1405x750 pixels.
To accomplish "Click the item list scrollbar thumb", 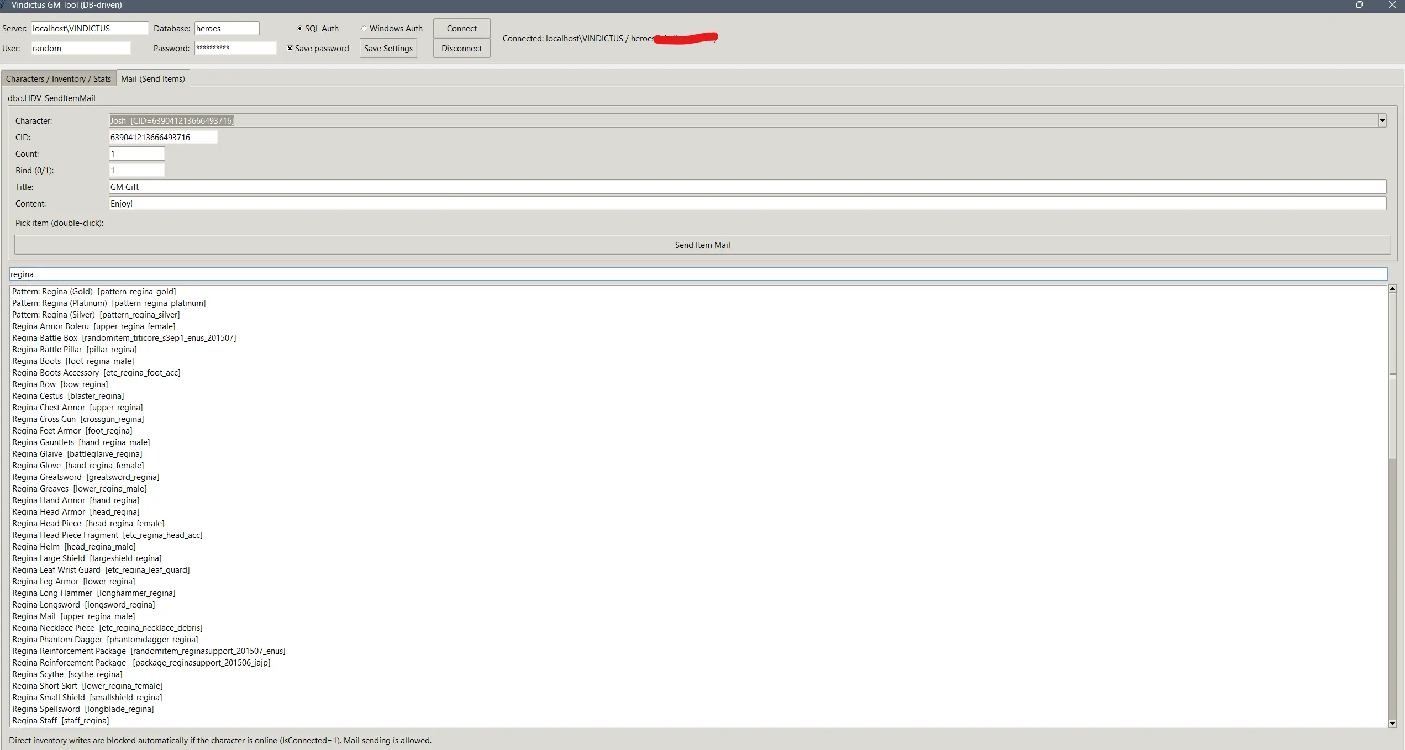I will (1392, 376).
